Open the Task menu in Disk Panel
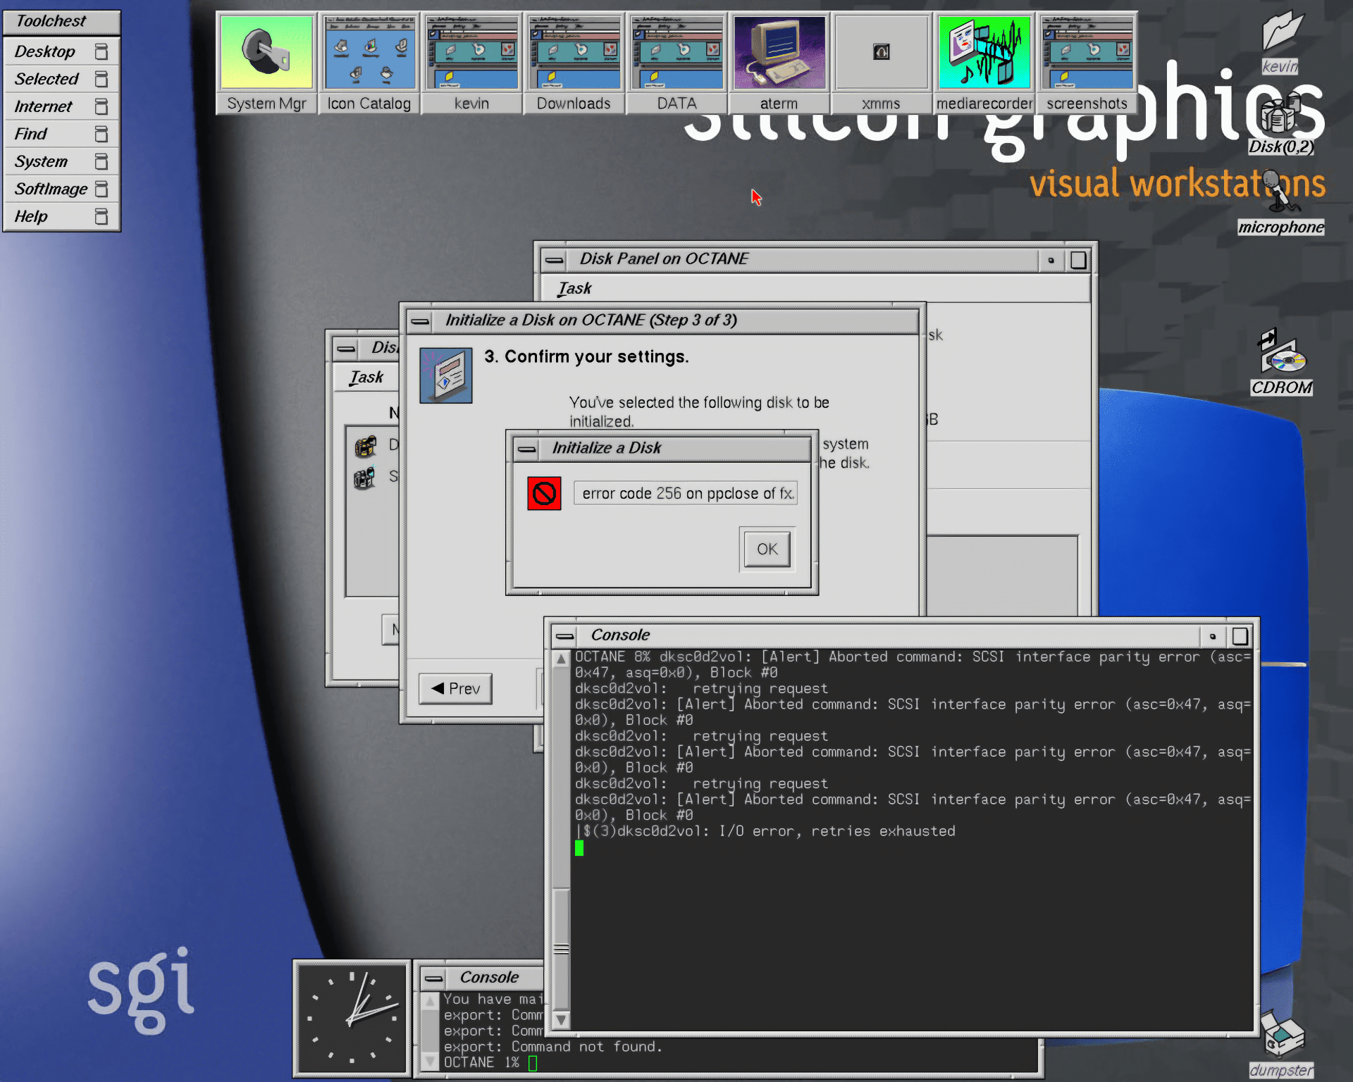 574,288
